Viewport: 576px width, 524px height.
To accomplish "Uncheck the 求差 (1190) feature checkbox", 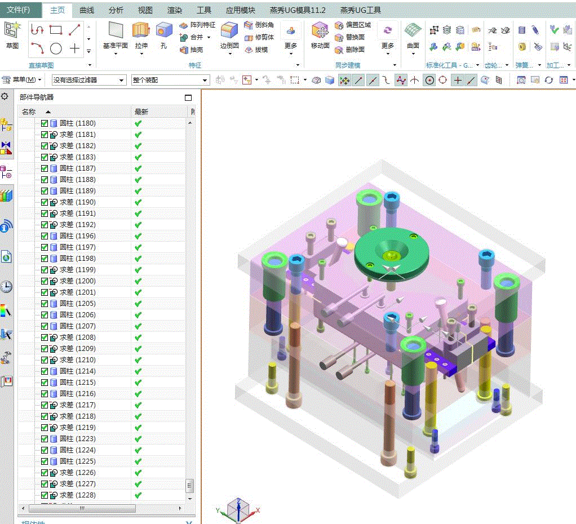I will tap(45, 202).
